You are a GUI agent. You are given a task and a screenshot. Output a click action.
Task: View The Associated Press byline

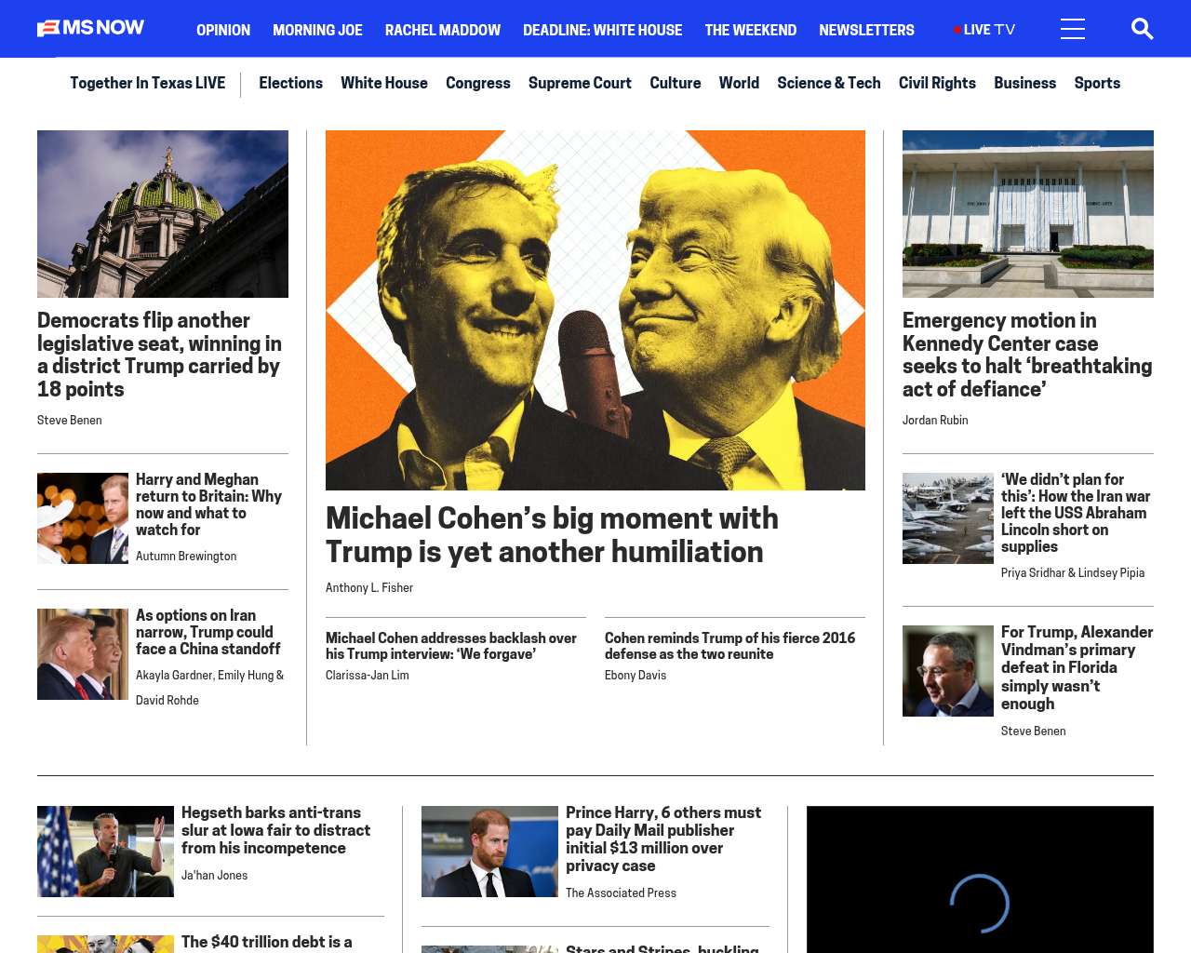(621, 893)
